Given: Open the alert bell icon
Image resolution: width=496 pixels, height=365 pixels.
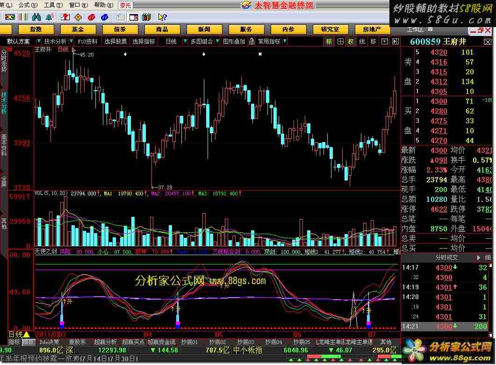Looking at the screenshot, I should (50, 17).
